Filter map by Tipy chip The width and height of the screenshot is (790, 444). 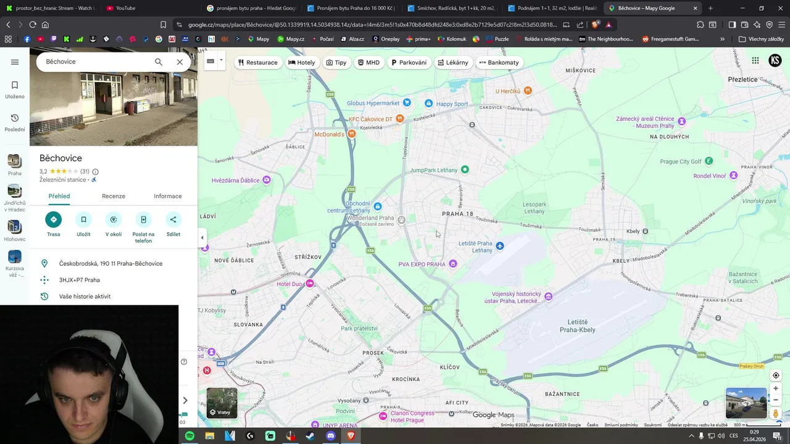(336, 62)
